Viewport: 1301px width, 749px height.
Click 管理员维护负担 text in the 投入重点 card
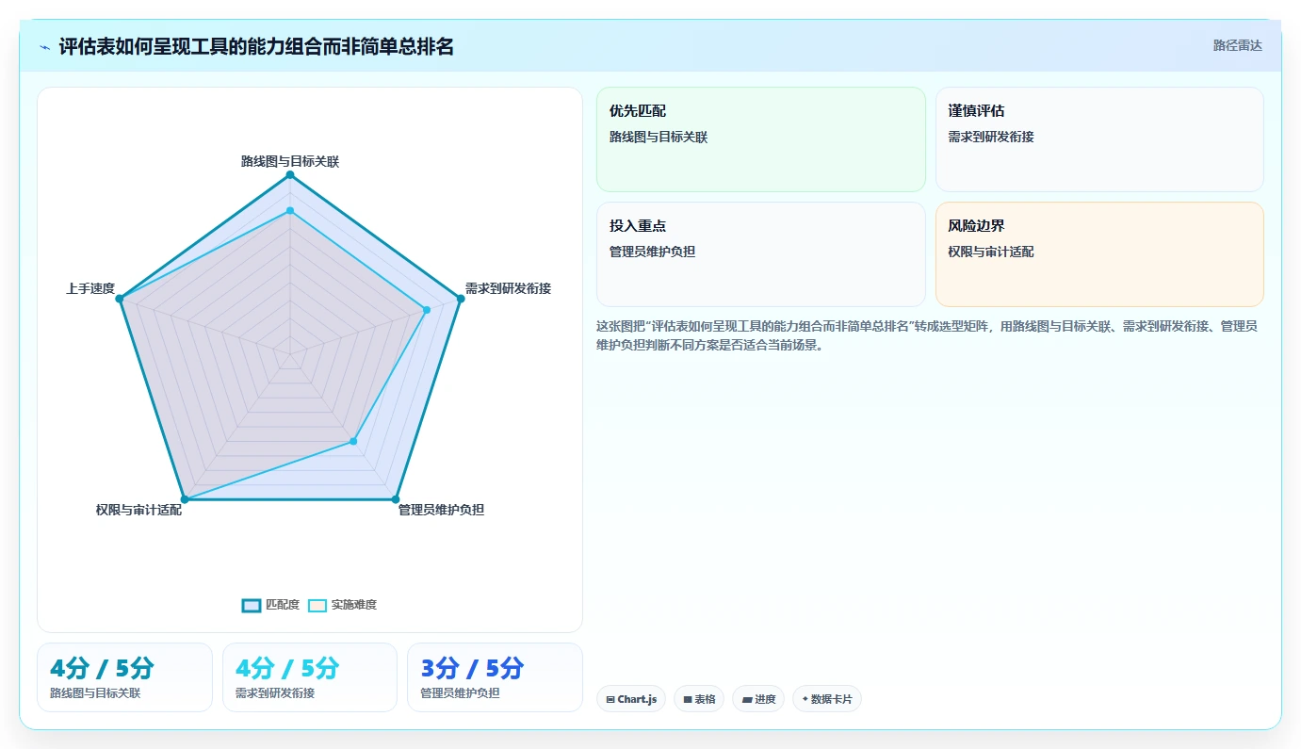coord(653,252)
